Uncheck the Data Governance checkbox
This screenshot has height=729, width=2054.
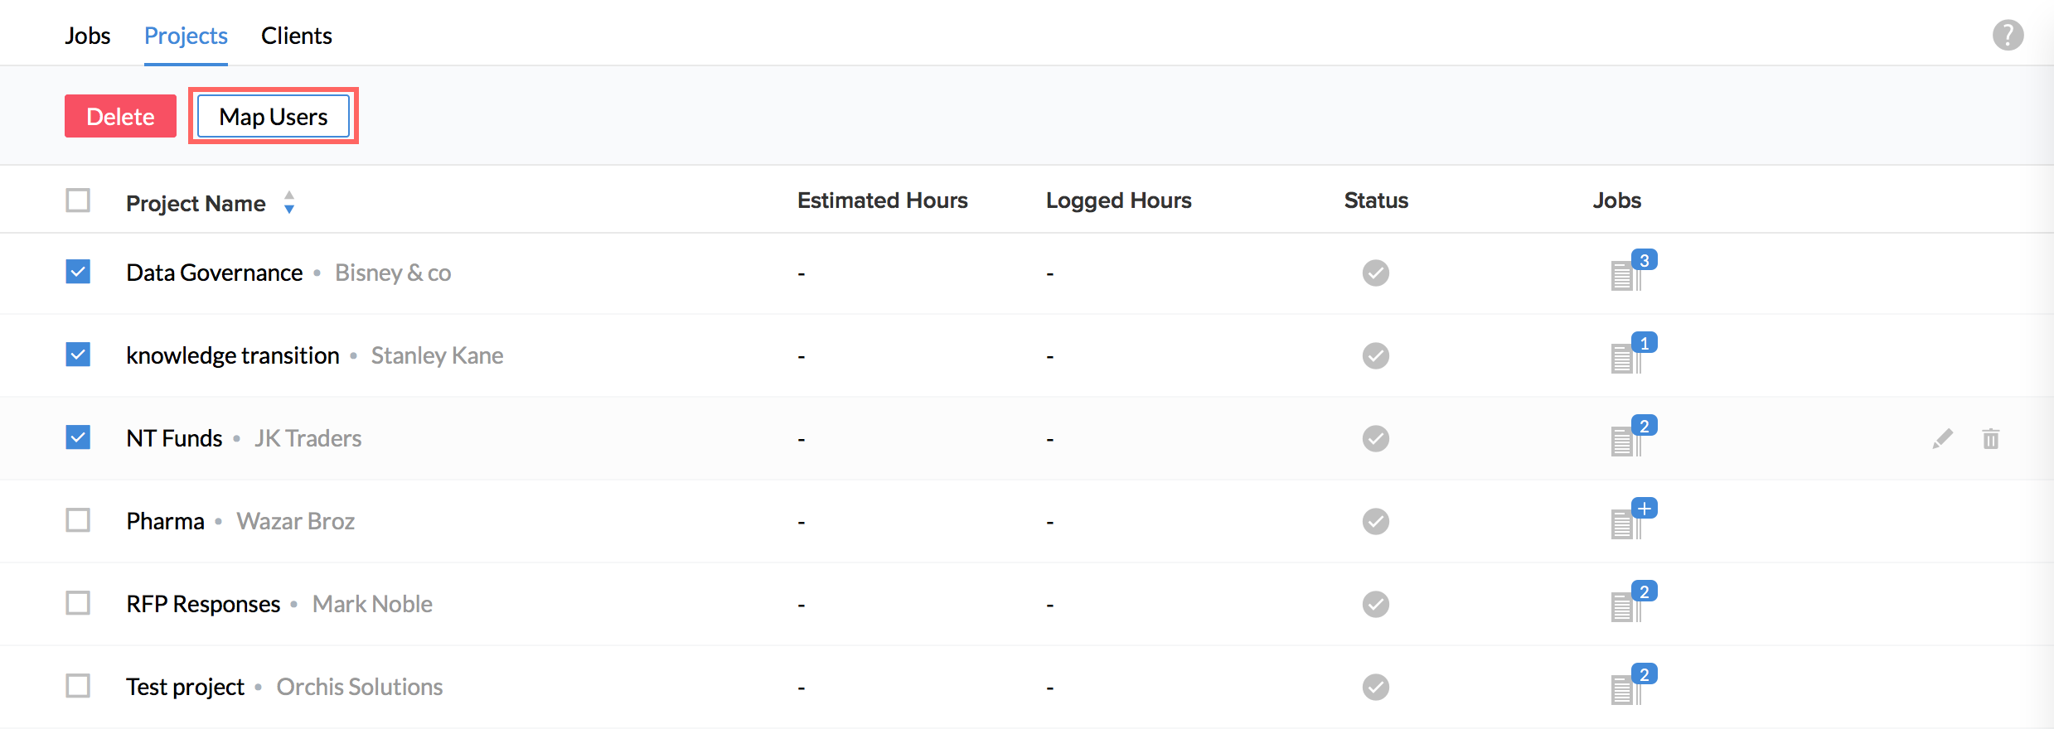coord(78,272)
